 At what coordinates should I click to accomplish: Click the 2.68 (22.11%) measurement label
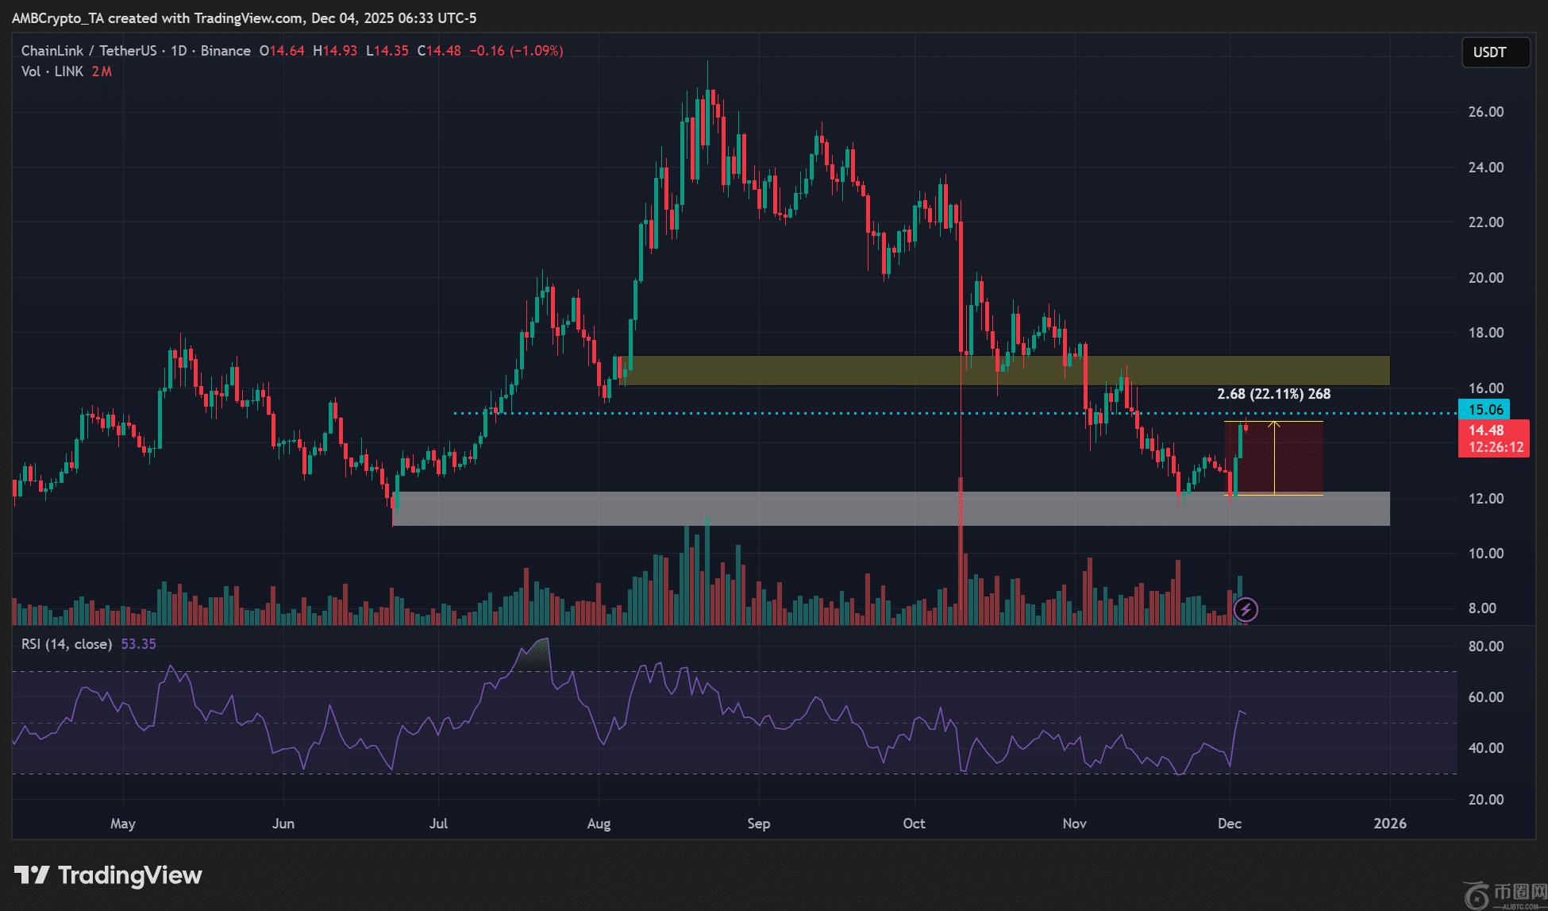click(1273, 394)
